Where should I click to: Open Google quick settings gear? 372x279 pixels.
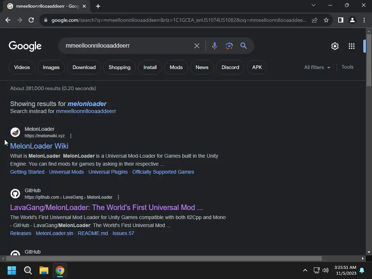tap(335, 46)
